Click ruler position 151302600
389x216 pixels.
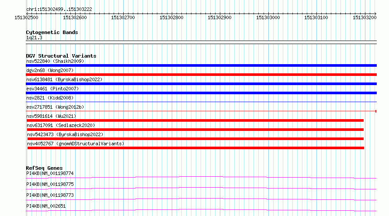pyautogui.click(x=75, y=17)
